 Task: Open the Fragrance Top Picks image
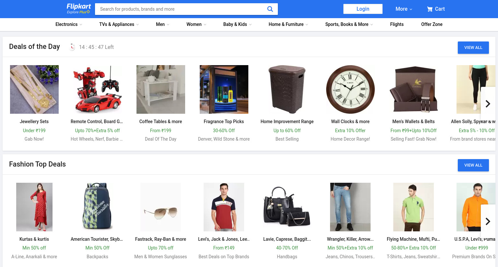(224, 89)
